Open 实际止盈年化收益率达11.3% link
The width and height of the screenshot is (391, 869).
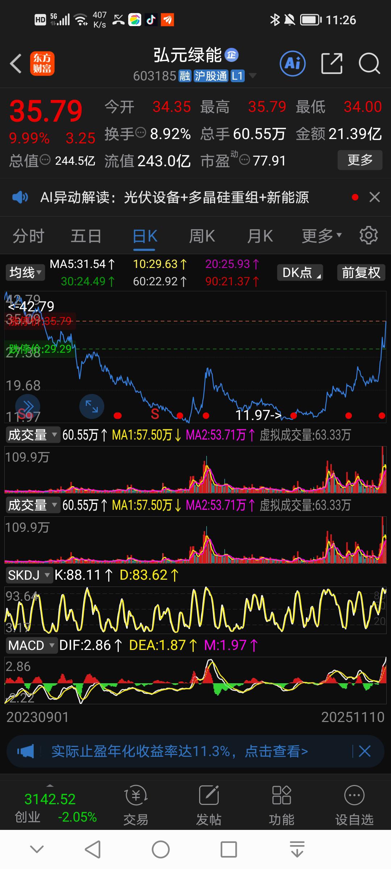click(180, 751)
